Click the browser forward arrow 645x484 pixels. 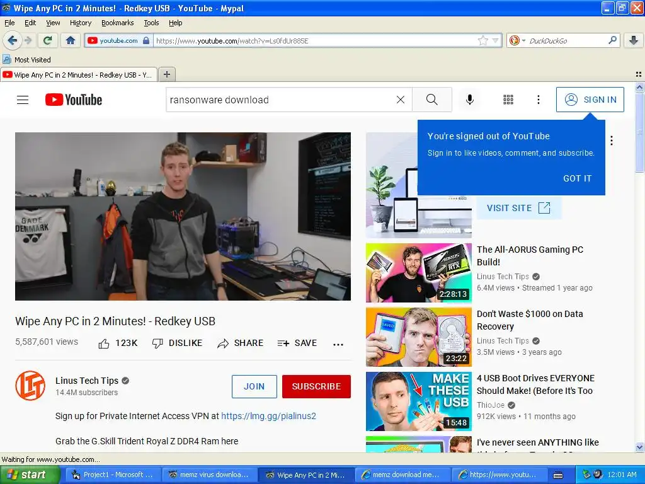pyautogui.click(x=28, y=40)
